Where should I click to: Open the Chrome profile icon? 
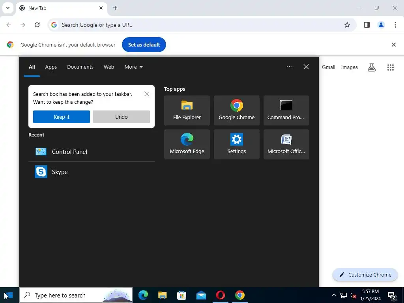point(381,25)
